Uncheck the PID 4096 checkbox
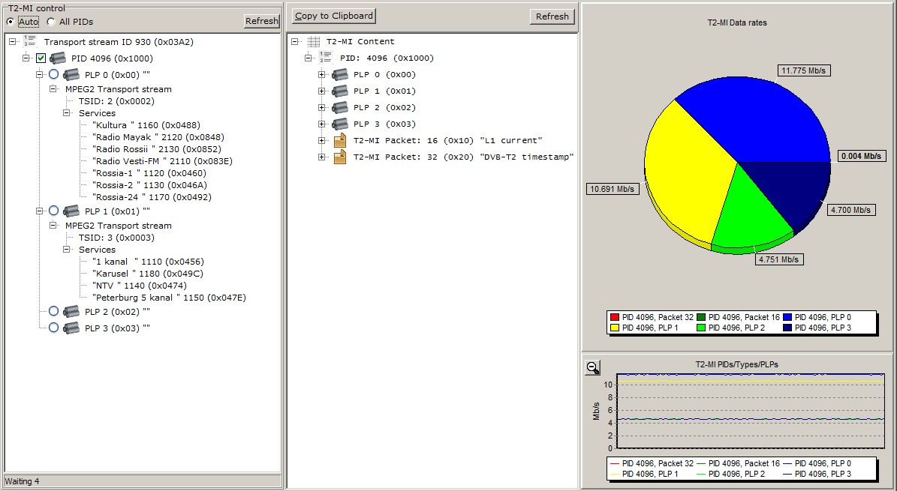Screen dimensions: 897x491 click(x=41, y=58)
